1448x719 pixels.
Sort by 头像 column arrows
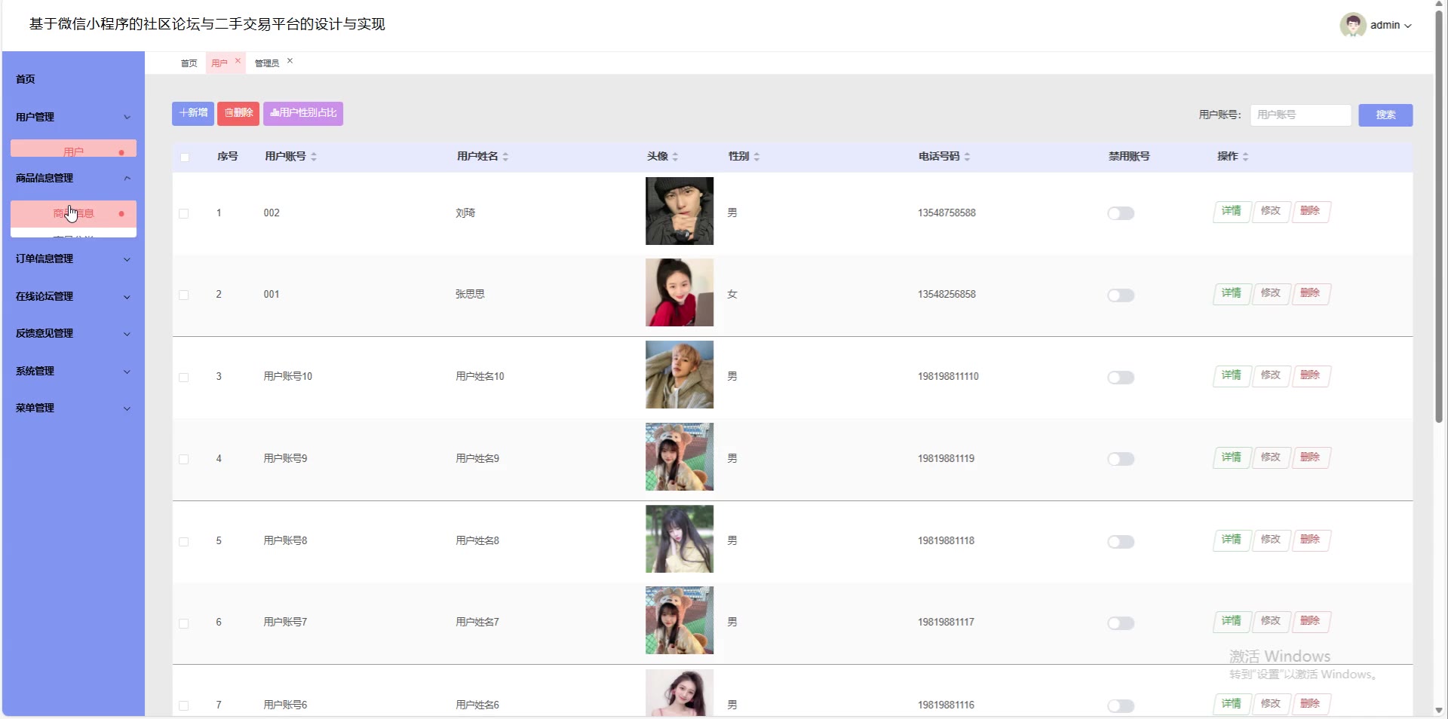pos(675,157)
